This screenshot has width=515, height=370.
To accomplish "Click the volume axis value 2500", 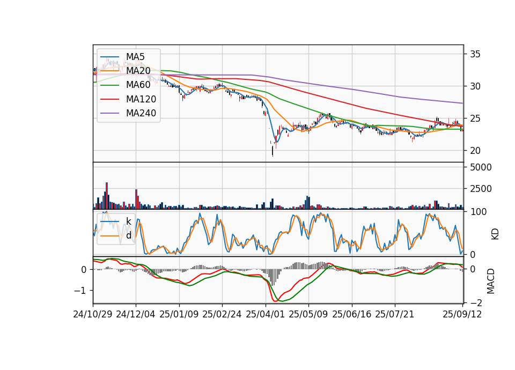I will 481,189.
